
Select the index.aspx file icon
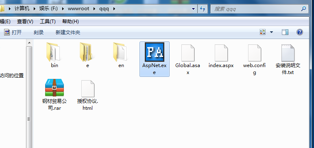click(221, 53)
